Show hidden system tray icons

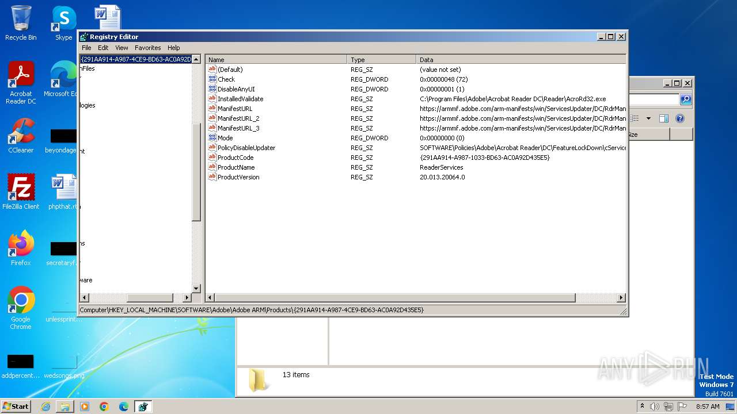[642, 407]
